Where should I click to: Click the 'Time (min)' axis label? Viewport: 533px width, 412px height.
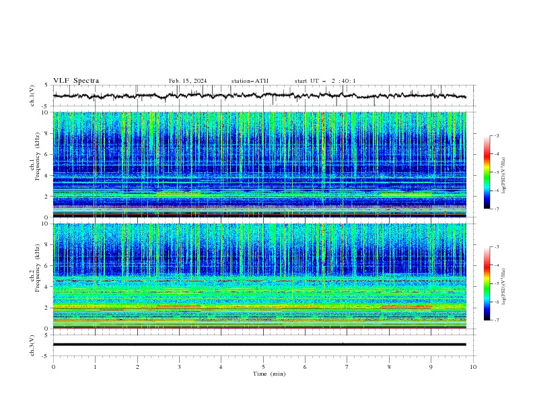269,374
